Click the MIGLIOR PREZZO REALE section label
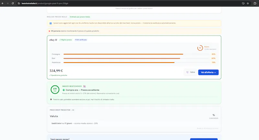The image size is (259, 140). click(57, 17)
